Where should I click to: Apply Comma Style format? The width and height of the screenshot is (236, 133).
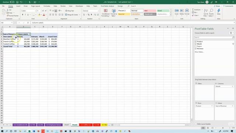[x=91, y=15]
